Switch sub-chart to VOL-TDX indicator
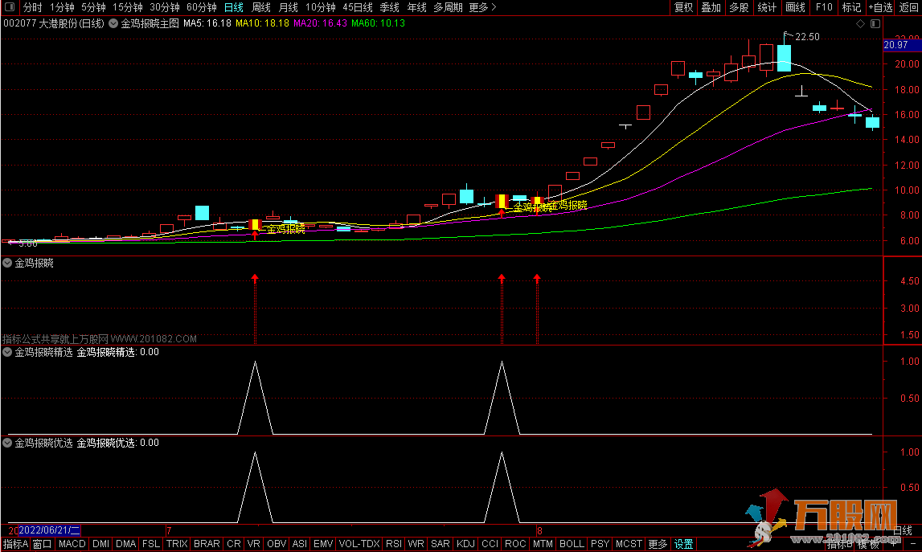 point(359,544)
